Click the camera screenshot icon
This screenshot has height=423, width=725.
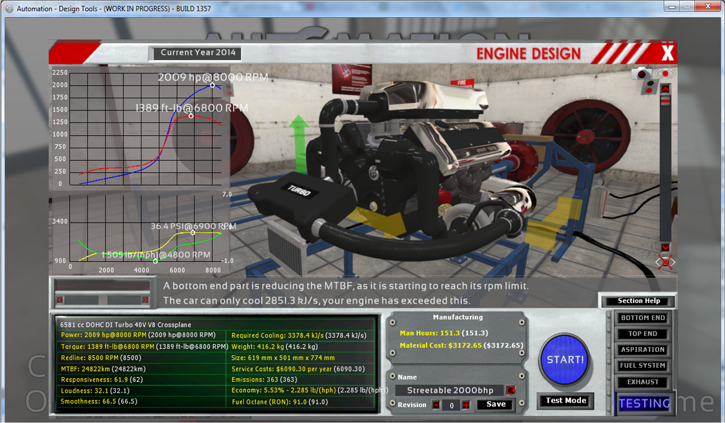coord(642,74)
